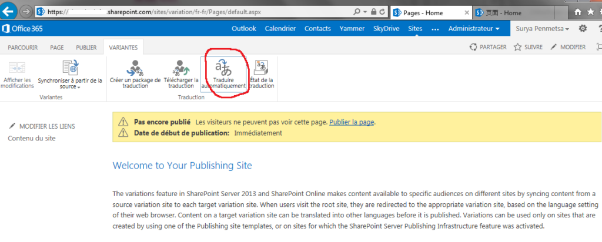
Task: Click the 'Immédiatement' publication date value
Action: [258, 133]
